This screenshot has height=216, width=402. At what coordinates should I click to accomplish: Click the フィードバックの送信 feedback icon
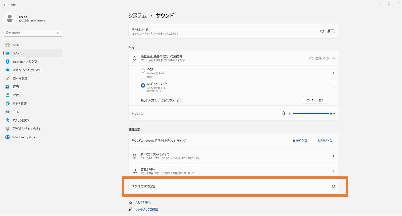[x=130, y=210]
